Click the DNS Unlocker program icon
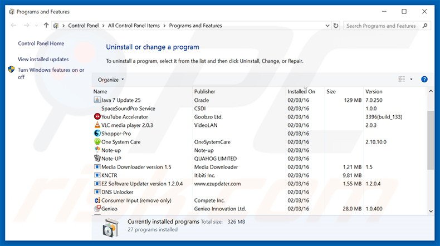 [97, 192]
